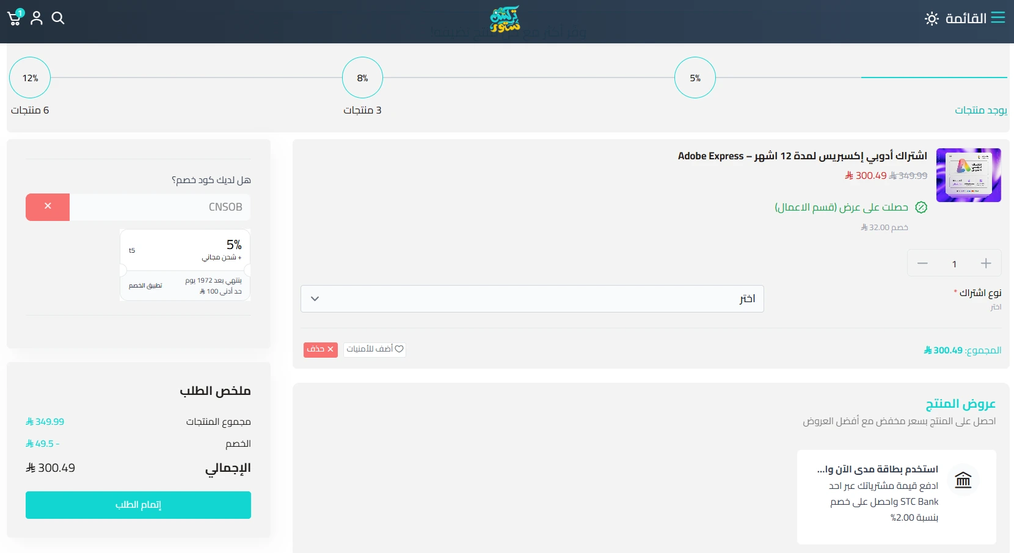Click the حصلت على عرض offer text

842,208
